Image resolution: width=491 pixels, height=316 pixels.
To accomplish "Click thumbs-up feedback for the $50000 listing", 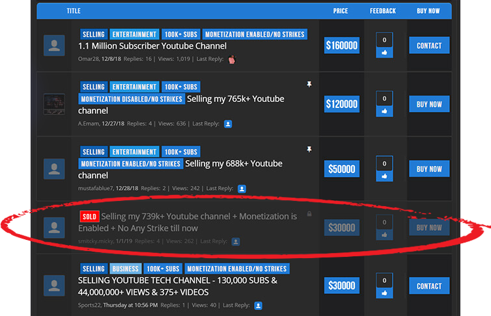I will pos(385,176).
